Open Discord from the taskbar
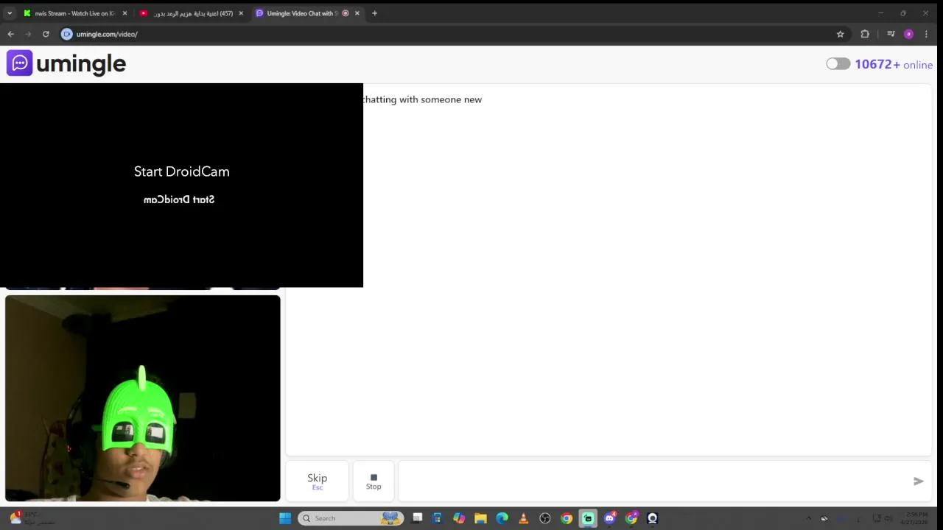The width and height of the screenshot is (943, 530). pos(609,518)
